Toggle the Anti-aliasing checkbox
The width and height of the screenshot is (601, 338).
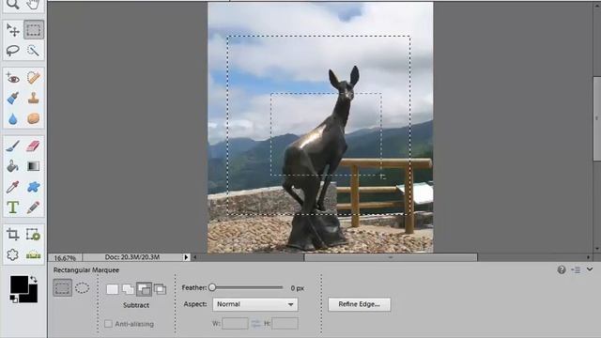(109, 324)
